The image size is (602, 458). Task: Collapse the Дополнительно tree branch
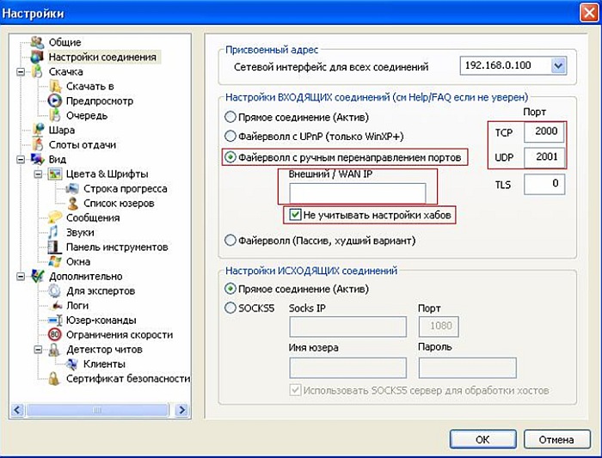coord(19,276)
